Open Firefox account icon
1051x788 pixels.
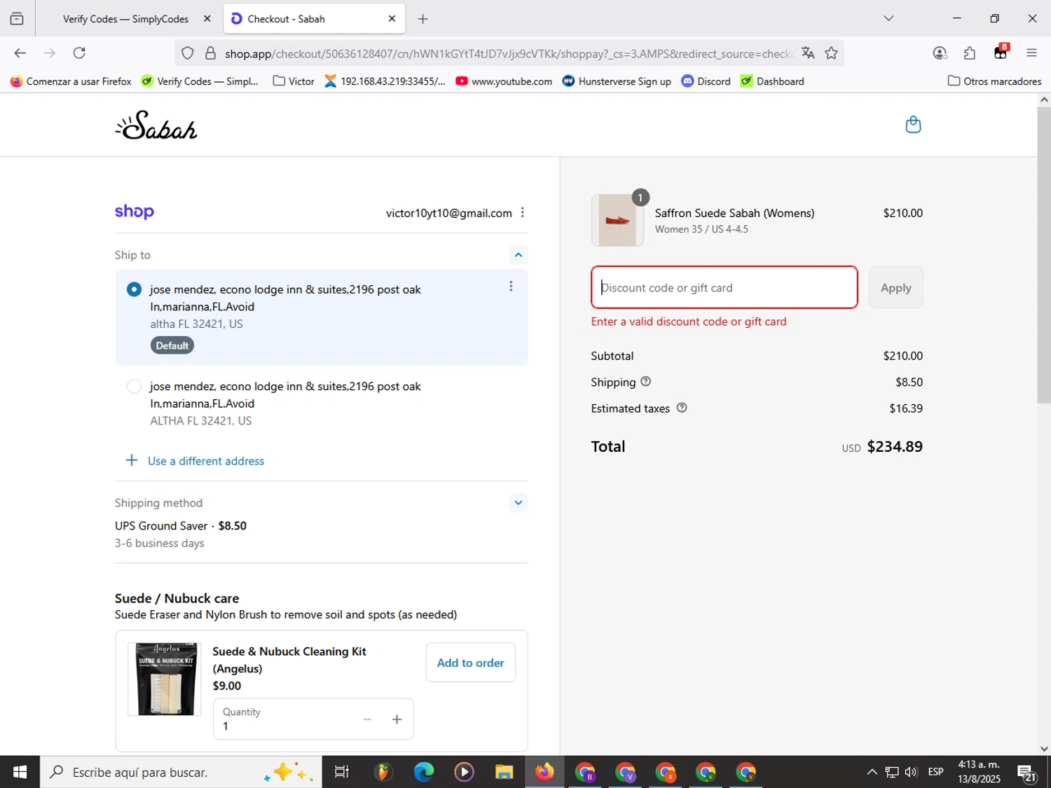[940, 53]
